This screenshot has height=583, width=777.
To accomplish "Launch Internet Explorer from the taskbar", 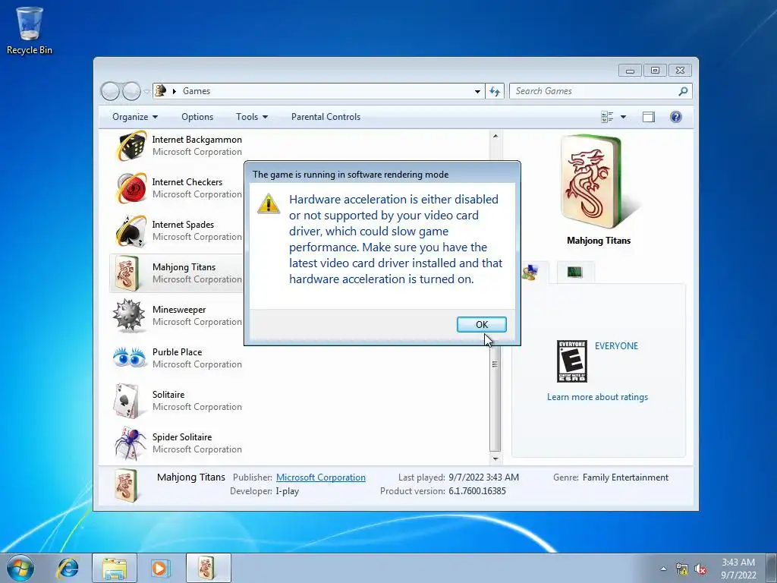I will (68, 568).
